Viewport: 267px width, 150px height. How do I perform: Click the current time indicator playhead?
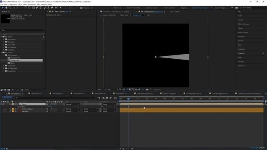128,99
